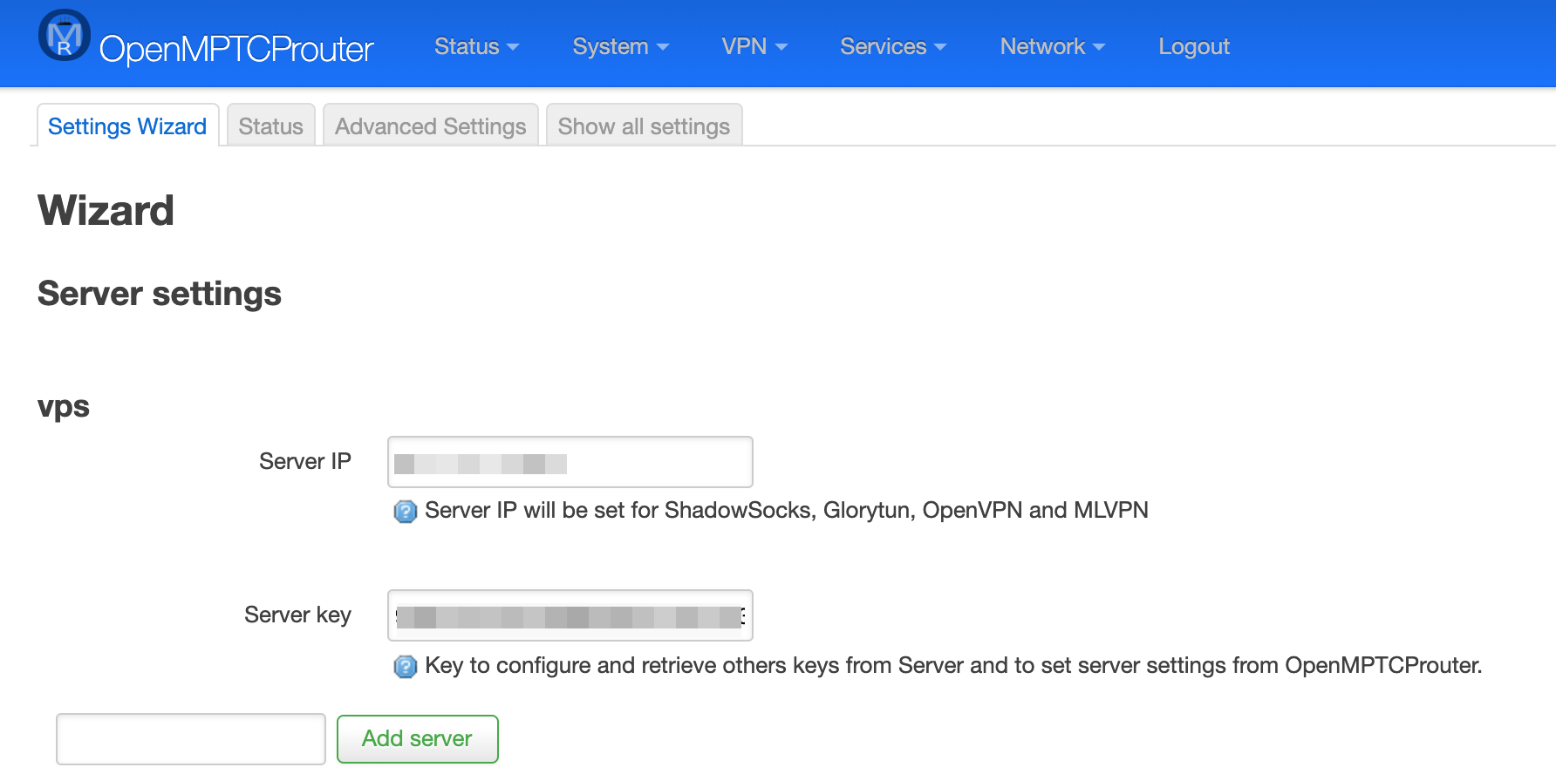Click the new server name field
The image size is (1556, 781).
pos(191,739)
